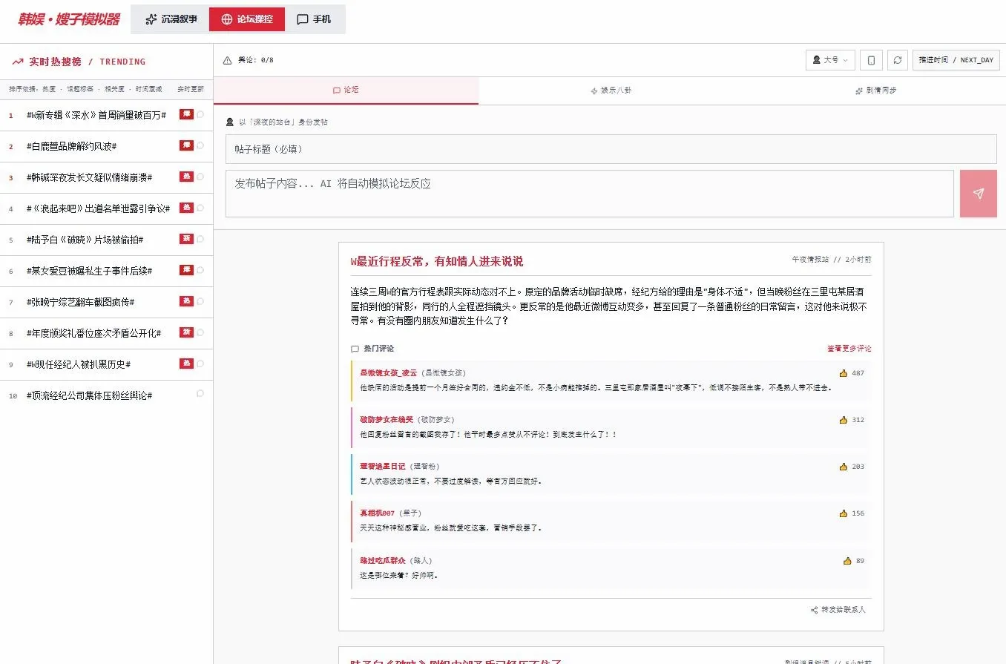Open commenter 显微镜女孩_凌云 profile name
The image size is (1006, 664).
pyautogui.click(x=389, y=372)
